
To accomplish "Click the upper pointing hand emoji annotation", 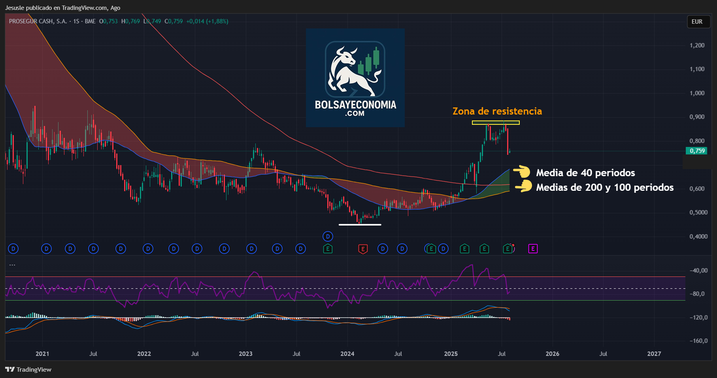I will tap(522, 172).
